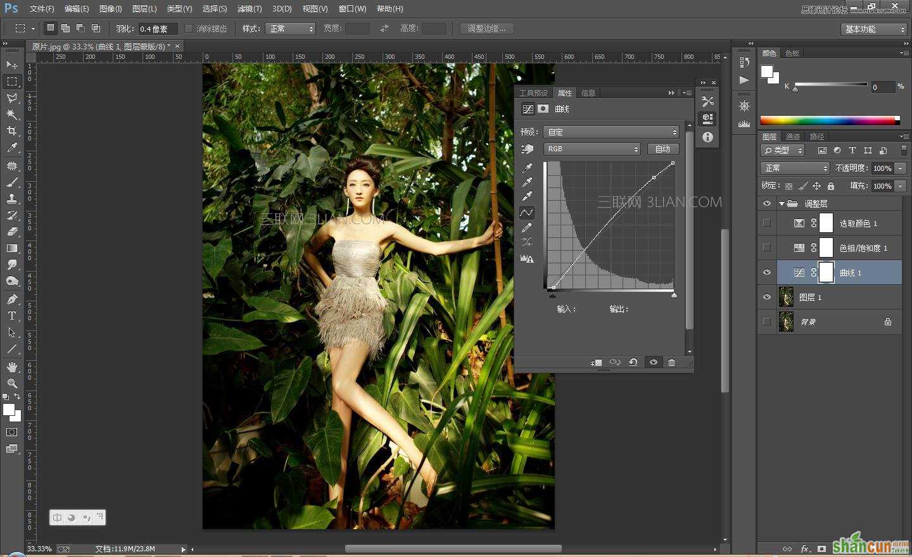Switch to the 路径 tab
Viewport: 912px width, 557px height.
pyautogui.click(x=816, y=136)
